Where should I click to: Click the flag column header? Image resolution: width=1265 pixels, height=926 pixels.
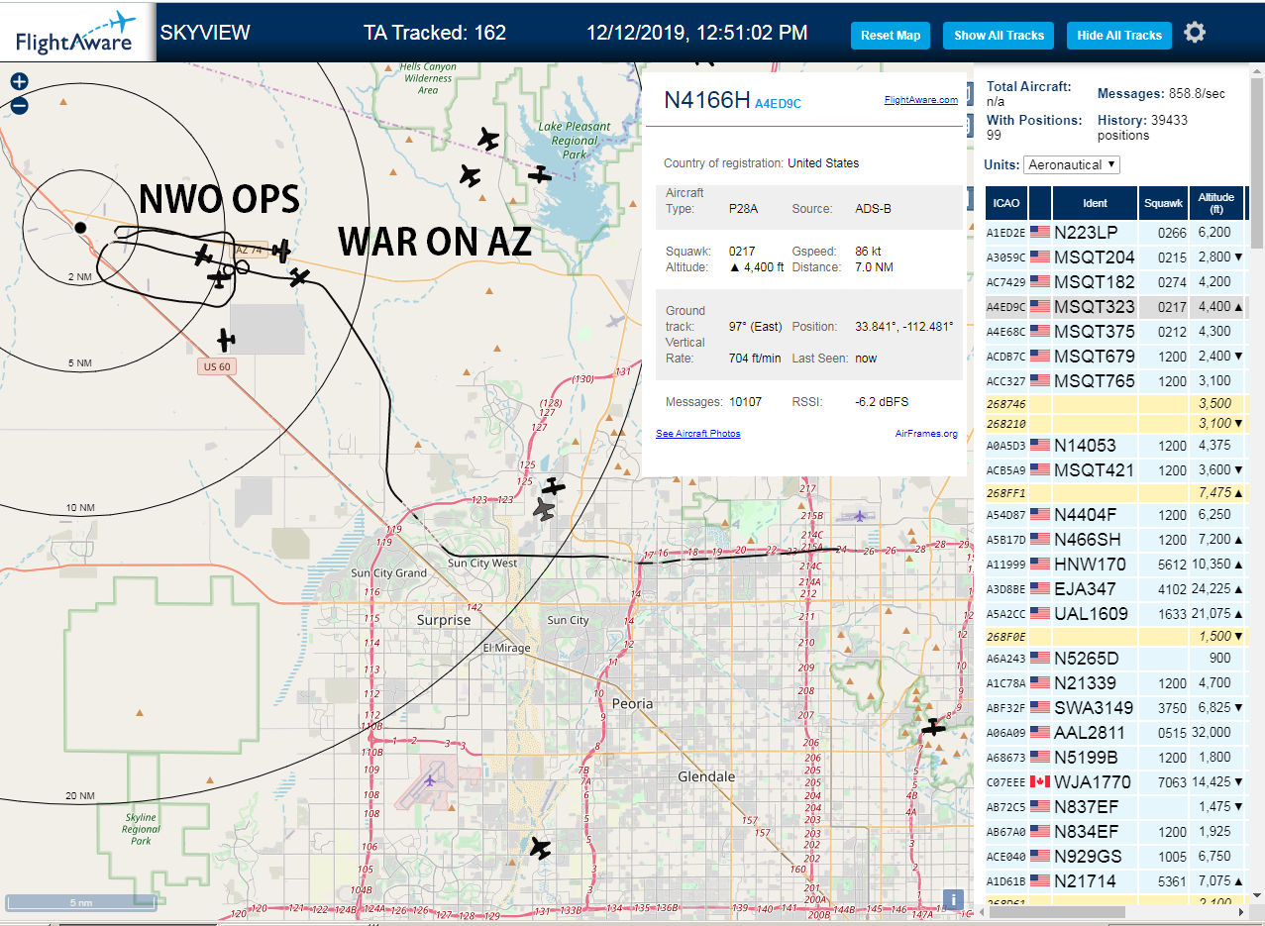(1040, 203)
